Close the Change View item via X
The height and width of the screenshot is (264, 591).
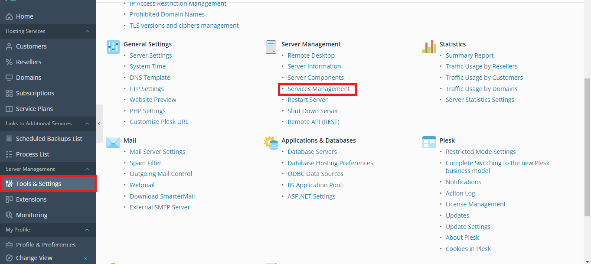coord(85,258)
